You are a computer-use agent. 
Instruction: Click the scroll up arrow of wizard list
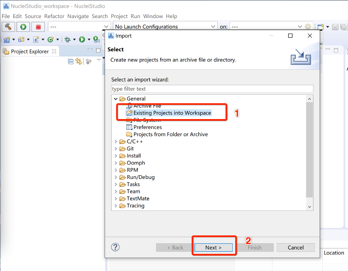pos(309,99)
